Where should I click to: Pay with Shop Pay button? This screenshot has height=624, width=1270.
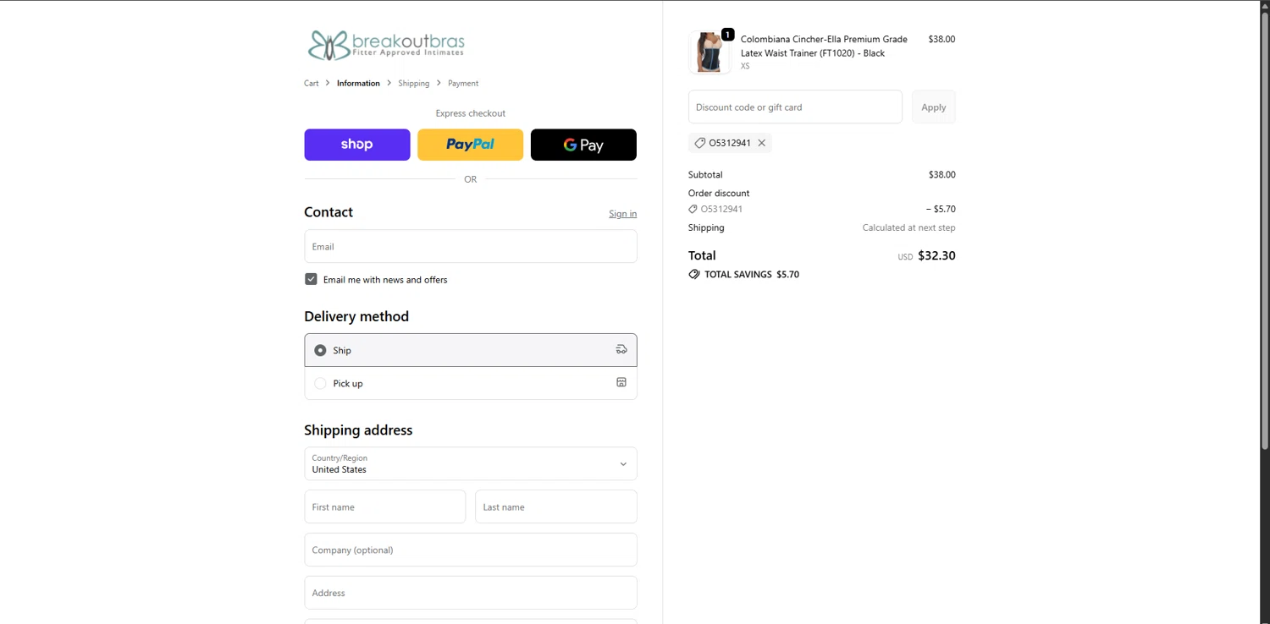(357, 145)
